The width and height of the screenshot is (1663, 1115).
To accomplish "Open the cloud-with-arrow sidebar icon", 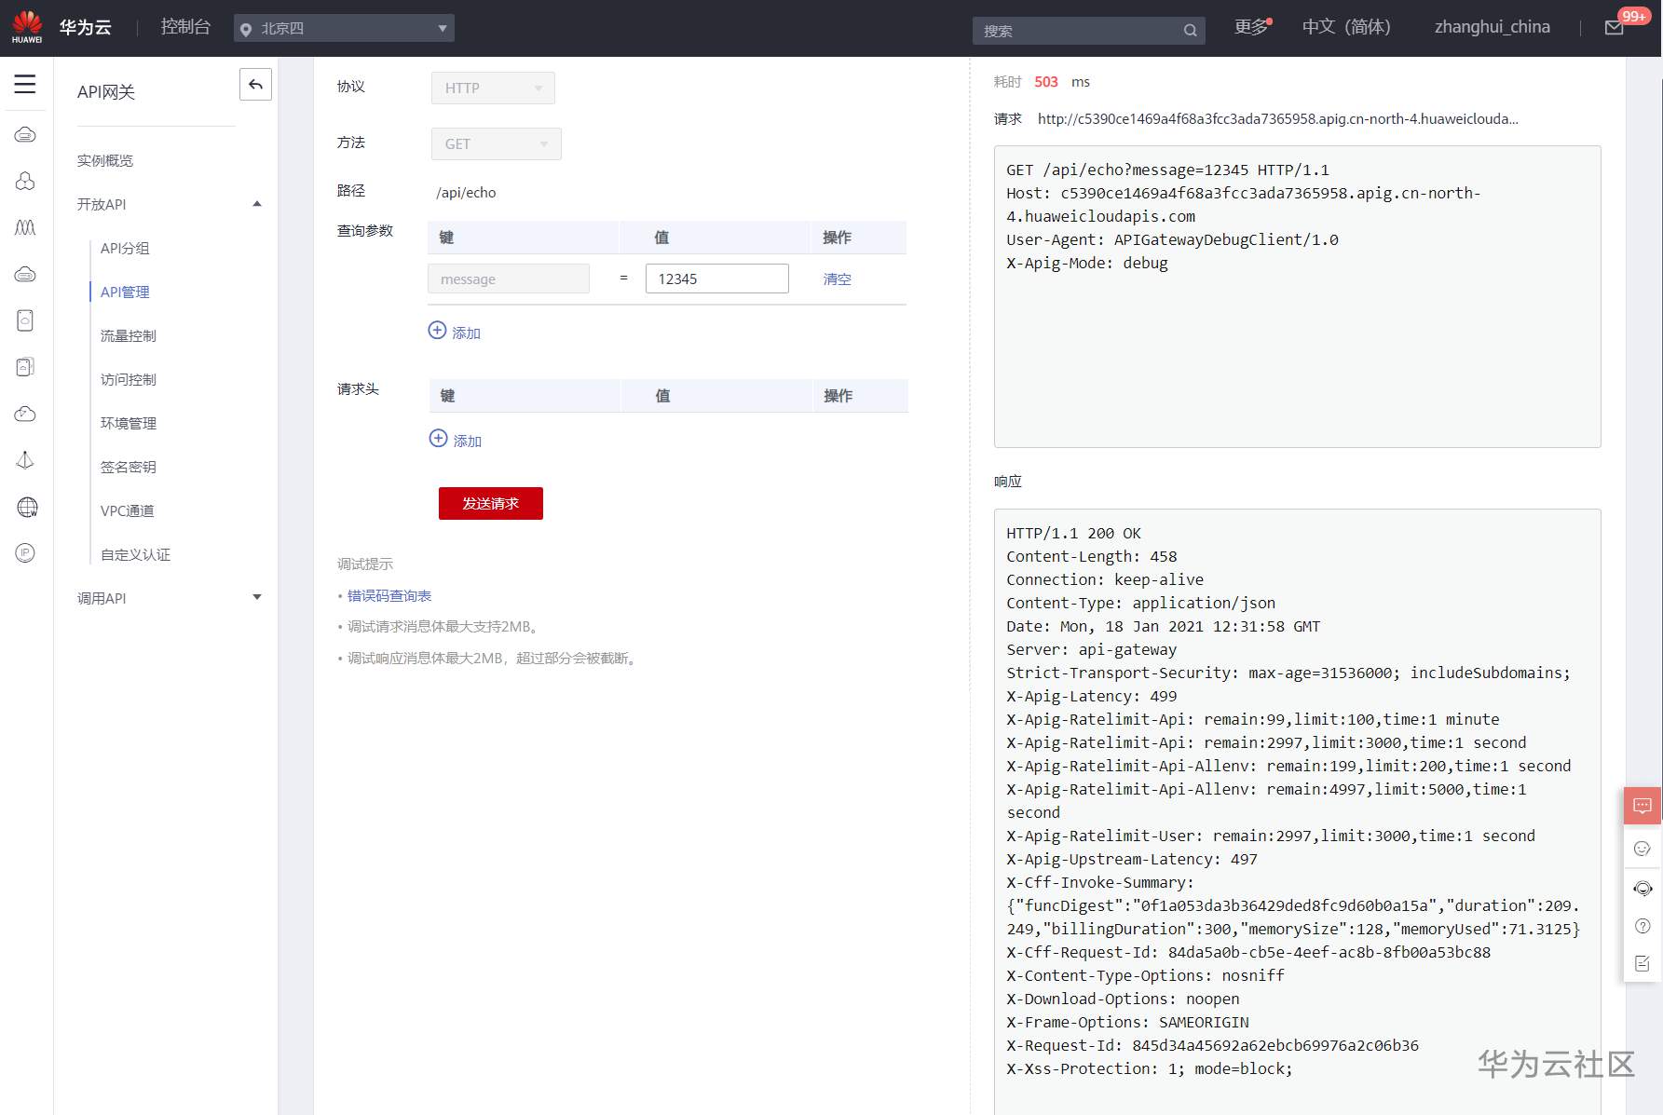I will (x=25, y=414).
